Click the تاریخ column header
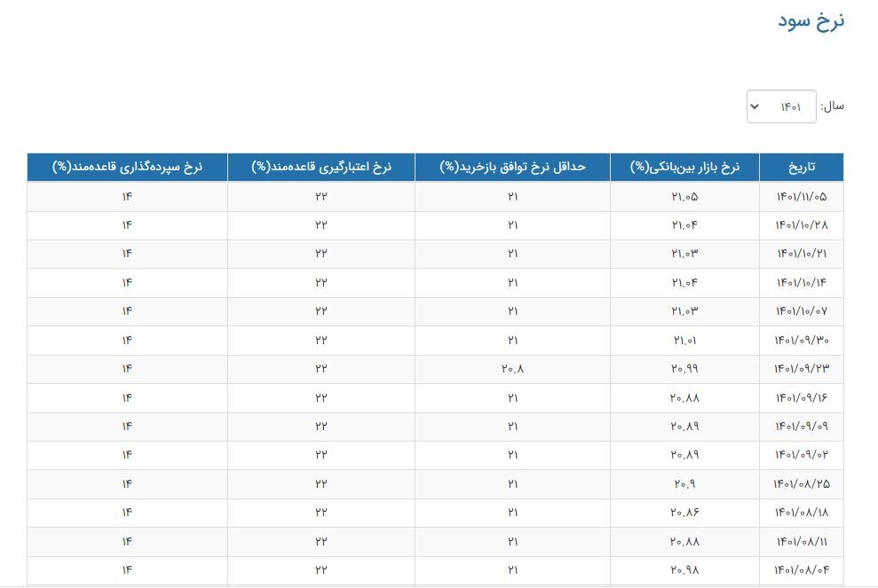 802,167
